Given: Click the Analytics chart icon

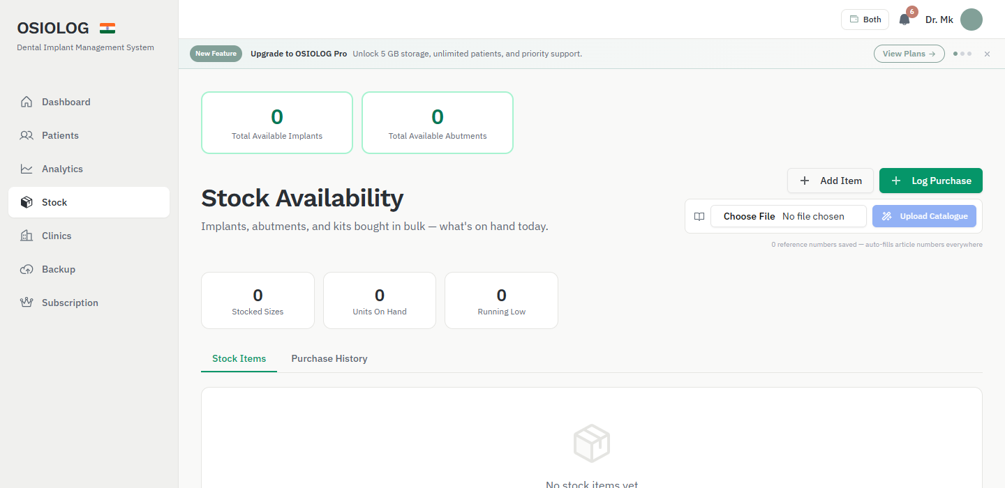Looking at the screenshot, I should (27, 169).
